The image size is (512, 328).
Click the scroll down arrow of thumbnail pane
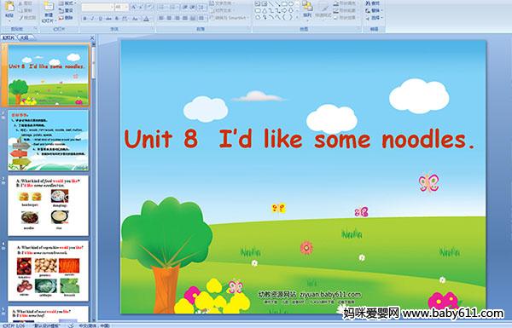click(x=94, y=319)
